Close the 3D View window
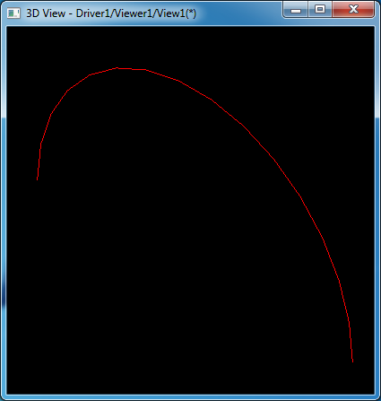Viewport: 381px width, 401px height. tap(353, 9)
